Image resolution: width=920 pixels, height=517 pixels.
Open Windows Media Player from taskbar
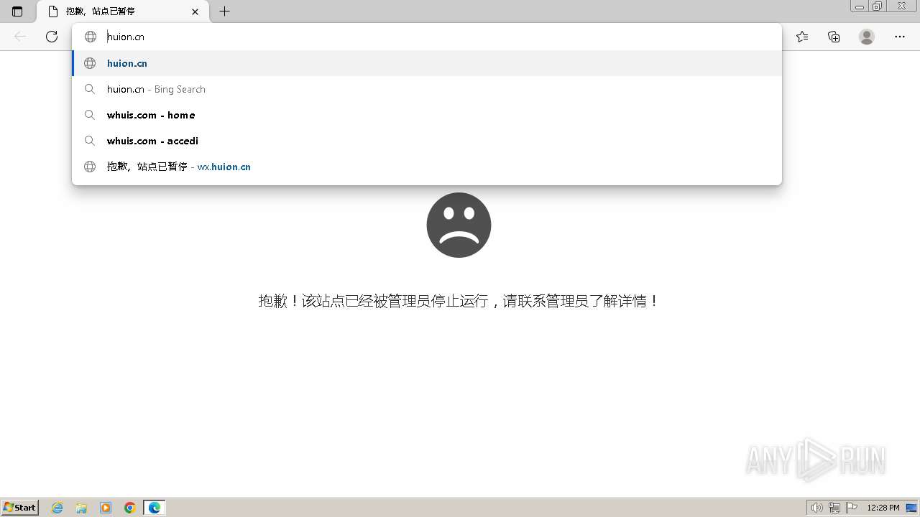click(106, 508)
